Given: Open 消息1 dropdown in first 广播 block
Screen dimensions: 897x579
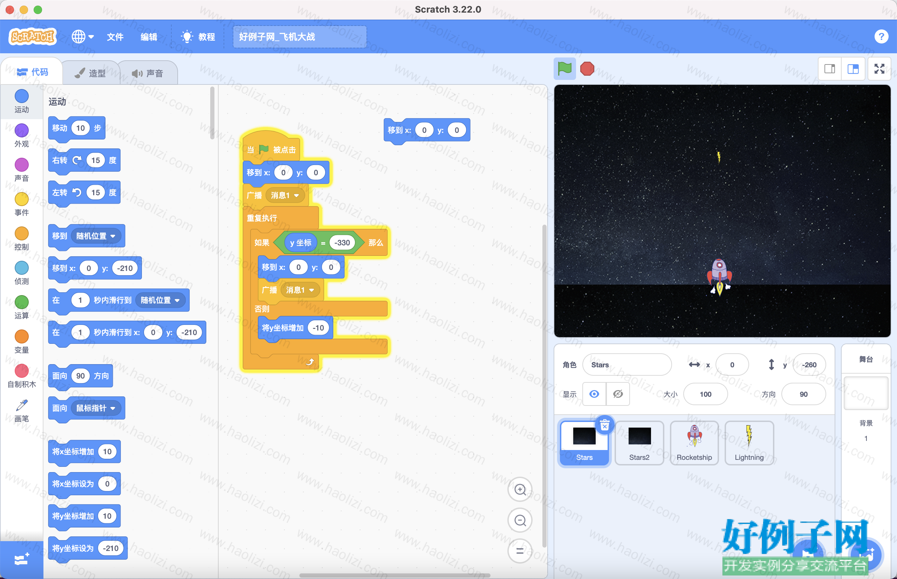Looking at the screenshot, I should coord(285,196).
